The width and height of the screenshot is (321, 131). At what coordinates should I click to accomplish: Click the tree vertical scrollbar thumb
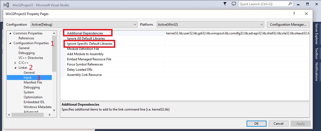pyautogui.click(x=54, y=53)
